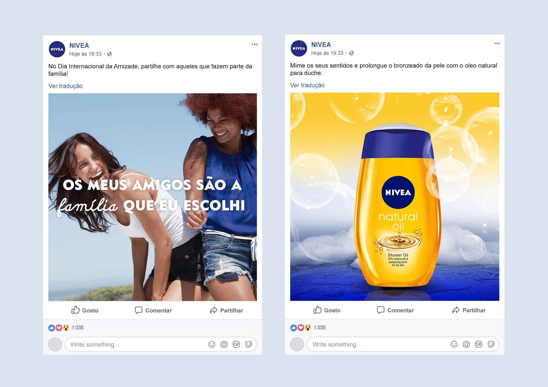Click the emoji icon in the right comment box
Image resolution: width=548 pixels, height=387 pixels.
tap(454, 344)
